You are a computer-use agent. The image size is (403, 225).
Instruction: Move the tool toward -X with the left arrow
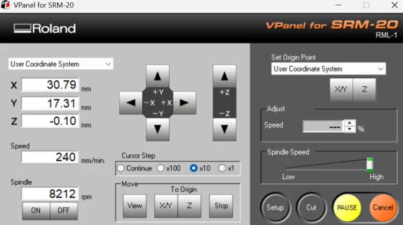click(131, 103)
